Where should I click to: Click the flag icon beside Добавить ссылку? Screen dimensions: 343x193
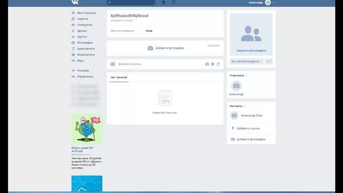[233, 128]
